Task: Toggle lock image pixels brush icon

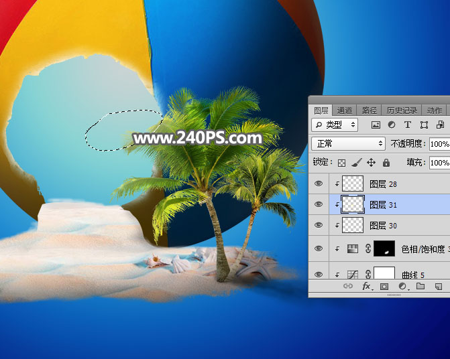Action: pos(356,163)
